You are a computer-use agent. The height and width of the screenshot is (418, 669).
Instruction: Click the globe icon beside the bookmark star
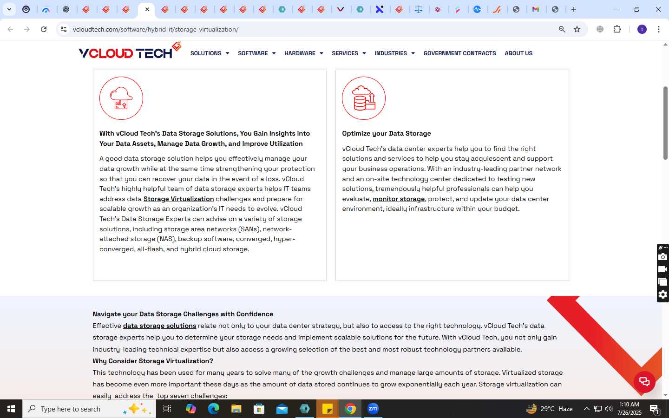click(600, 29)
